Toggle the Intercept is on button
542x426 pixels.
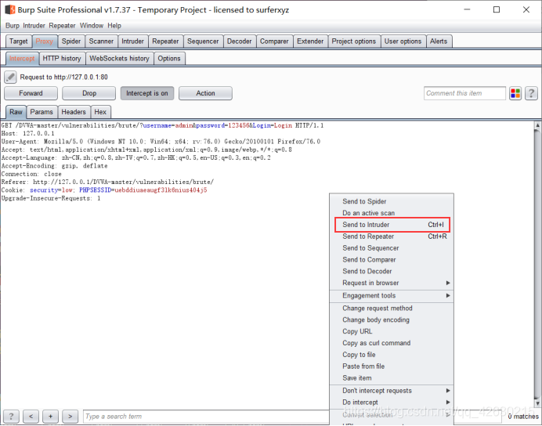[x=147, y=93]
